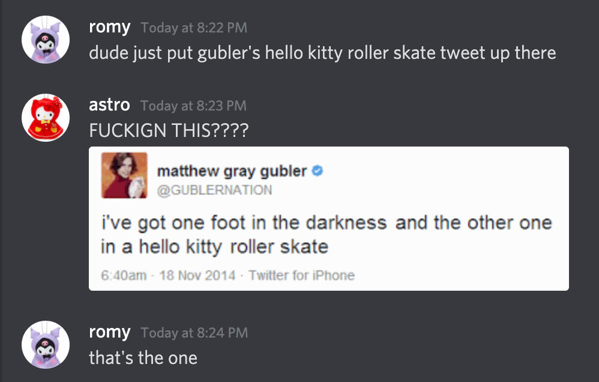Click the blue verified badge in the tweet
The image size is (599, 382).
(318, 171)
